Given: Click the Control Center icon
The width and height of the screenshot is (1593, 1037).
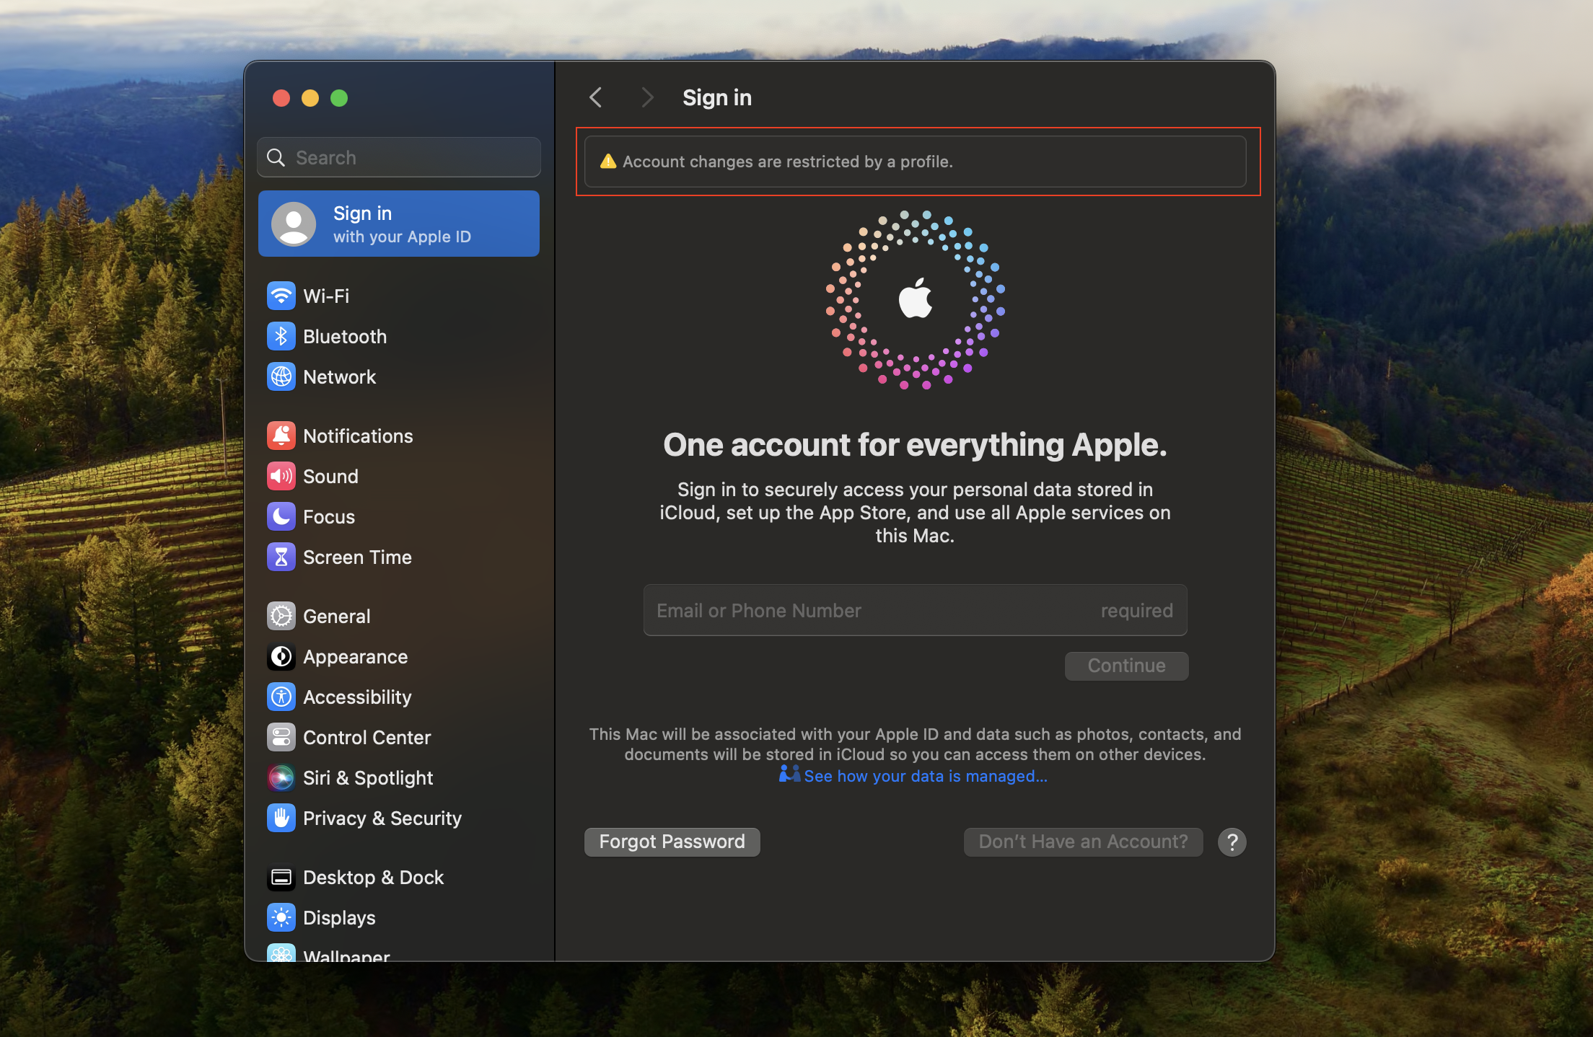Looking at the screenshot, I should [x=281, y=737].
